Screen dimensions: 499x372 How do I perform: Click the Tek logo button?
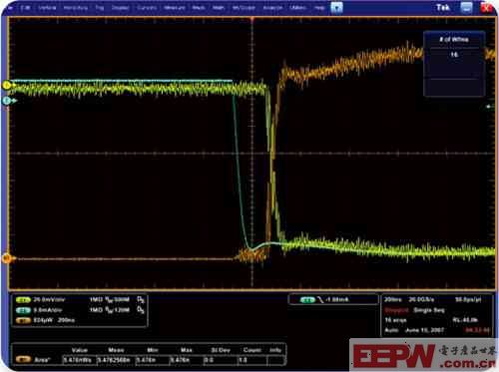[443, 8]
